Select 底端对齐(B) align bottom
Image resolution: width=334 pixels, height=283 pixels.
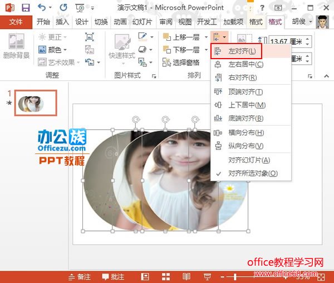250,118
